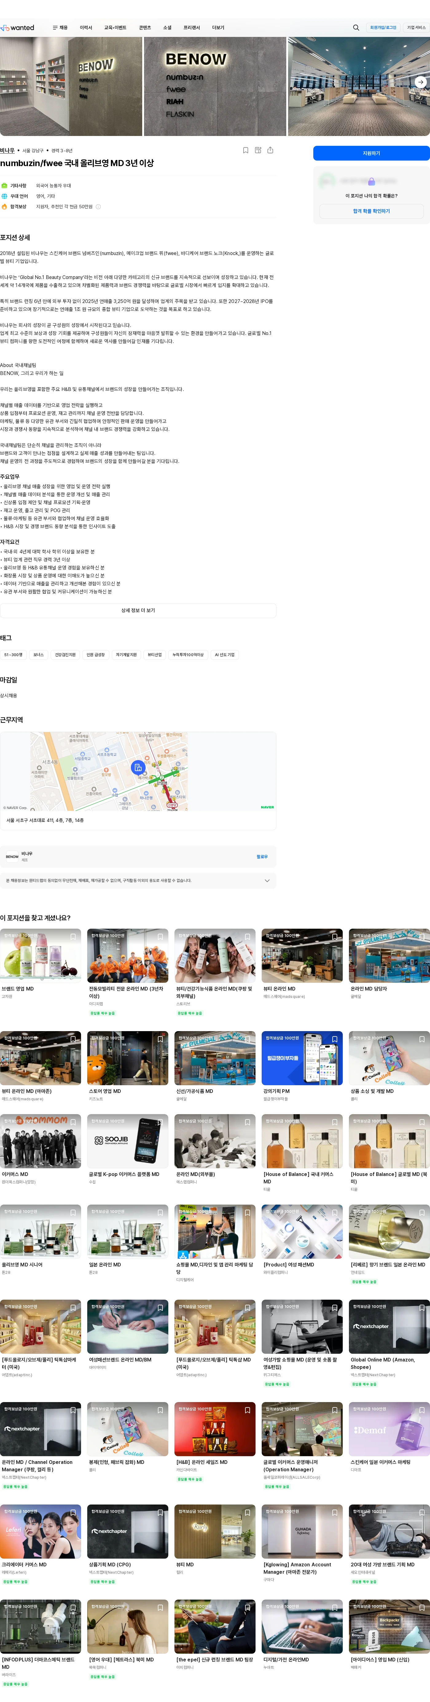Bookmark the 뷰티/건강기능식품 온라인 MD card
430x1702 pixels.
[x=247, y=937]
